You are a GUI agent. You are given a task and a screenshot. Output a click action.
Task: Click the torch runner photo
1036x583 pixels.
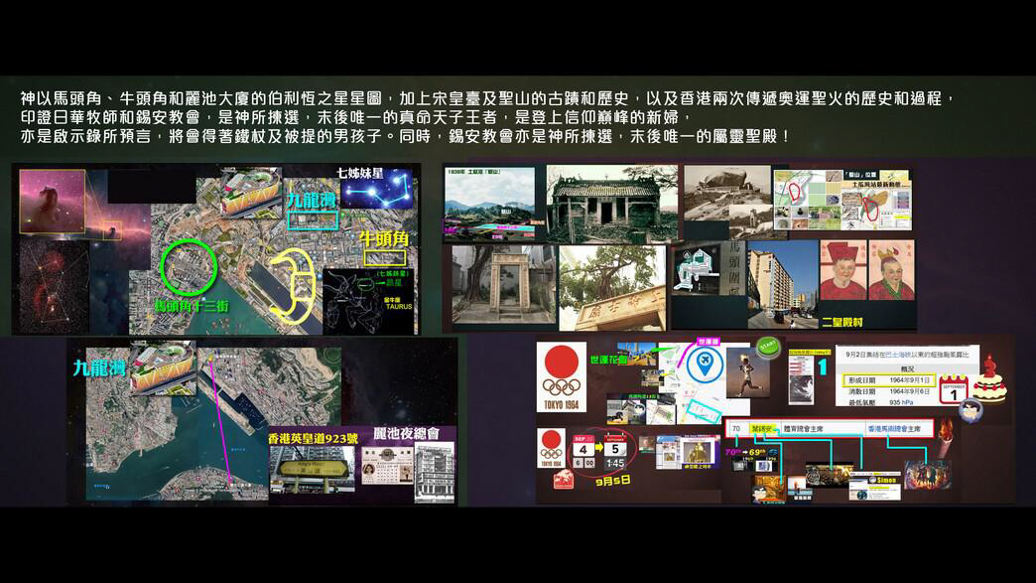click(747, 372)
